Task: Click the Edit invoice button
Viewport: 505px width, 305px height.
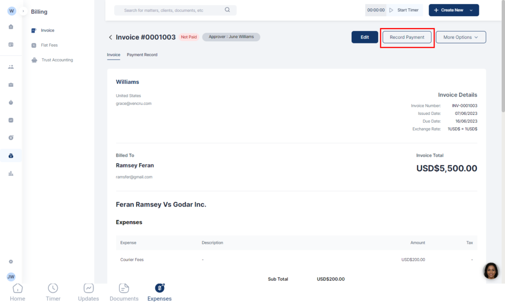Action: click(x=364, y=37)
